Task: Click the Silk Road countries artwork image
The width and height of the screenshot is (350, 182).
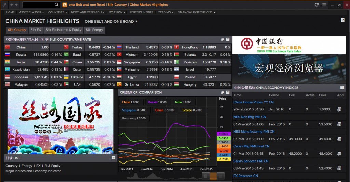Action: click(x=60, y=121)
